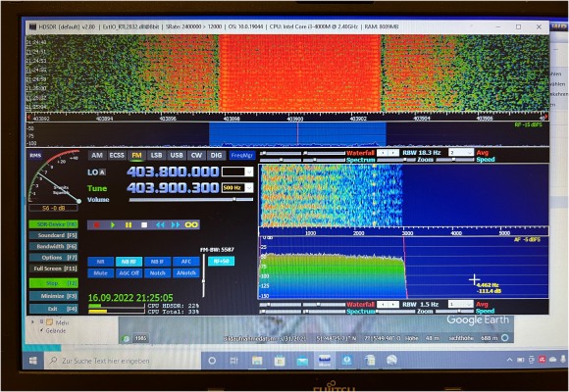Expand the Mehr tree item in Google Earth
Screen dimensions: 569x392
(32, 321)
